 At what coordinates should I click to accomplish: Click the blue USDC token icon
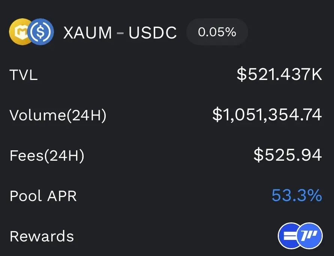point(41,32)
